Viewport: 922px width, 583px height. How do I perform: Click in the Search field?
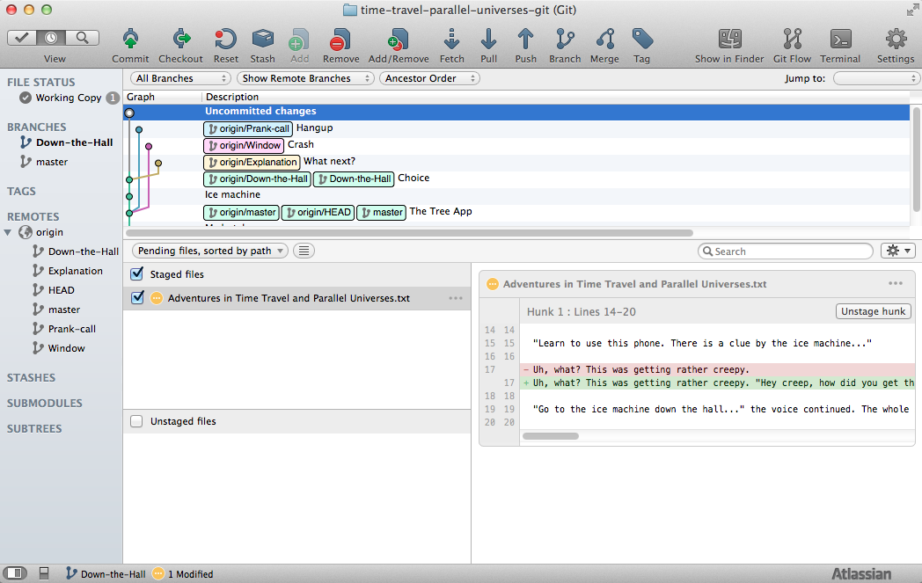click(x=785, y=251)
